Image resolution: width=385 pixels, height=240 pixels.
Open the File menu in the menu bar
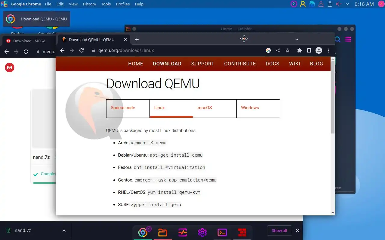48,4
